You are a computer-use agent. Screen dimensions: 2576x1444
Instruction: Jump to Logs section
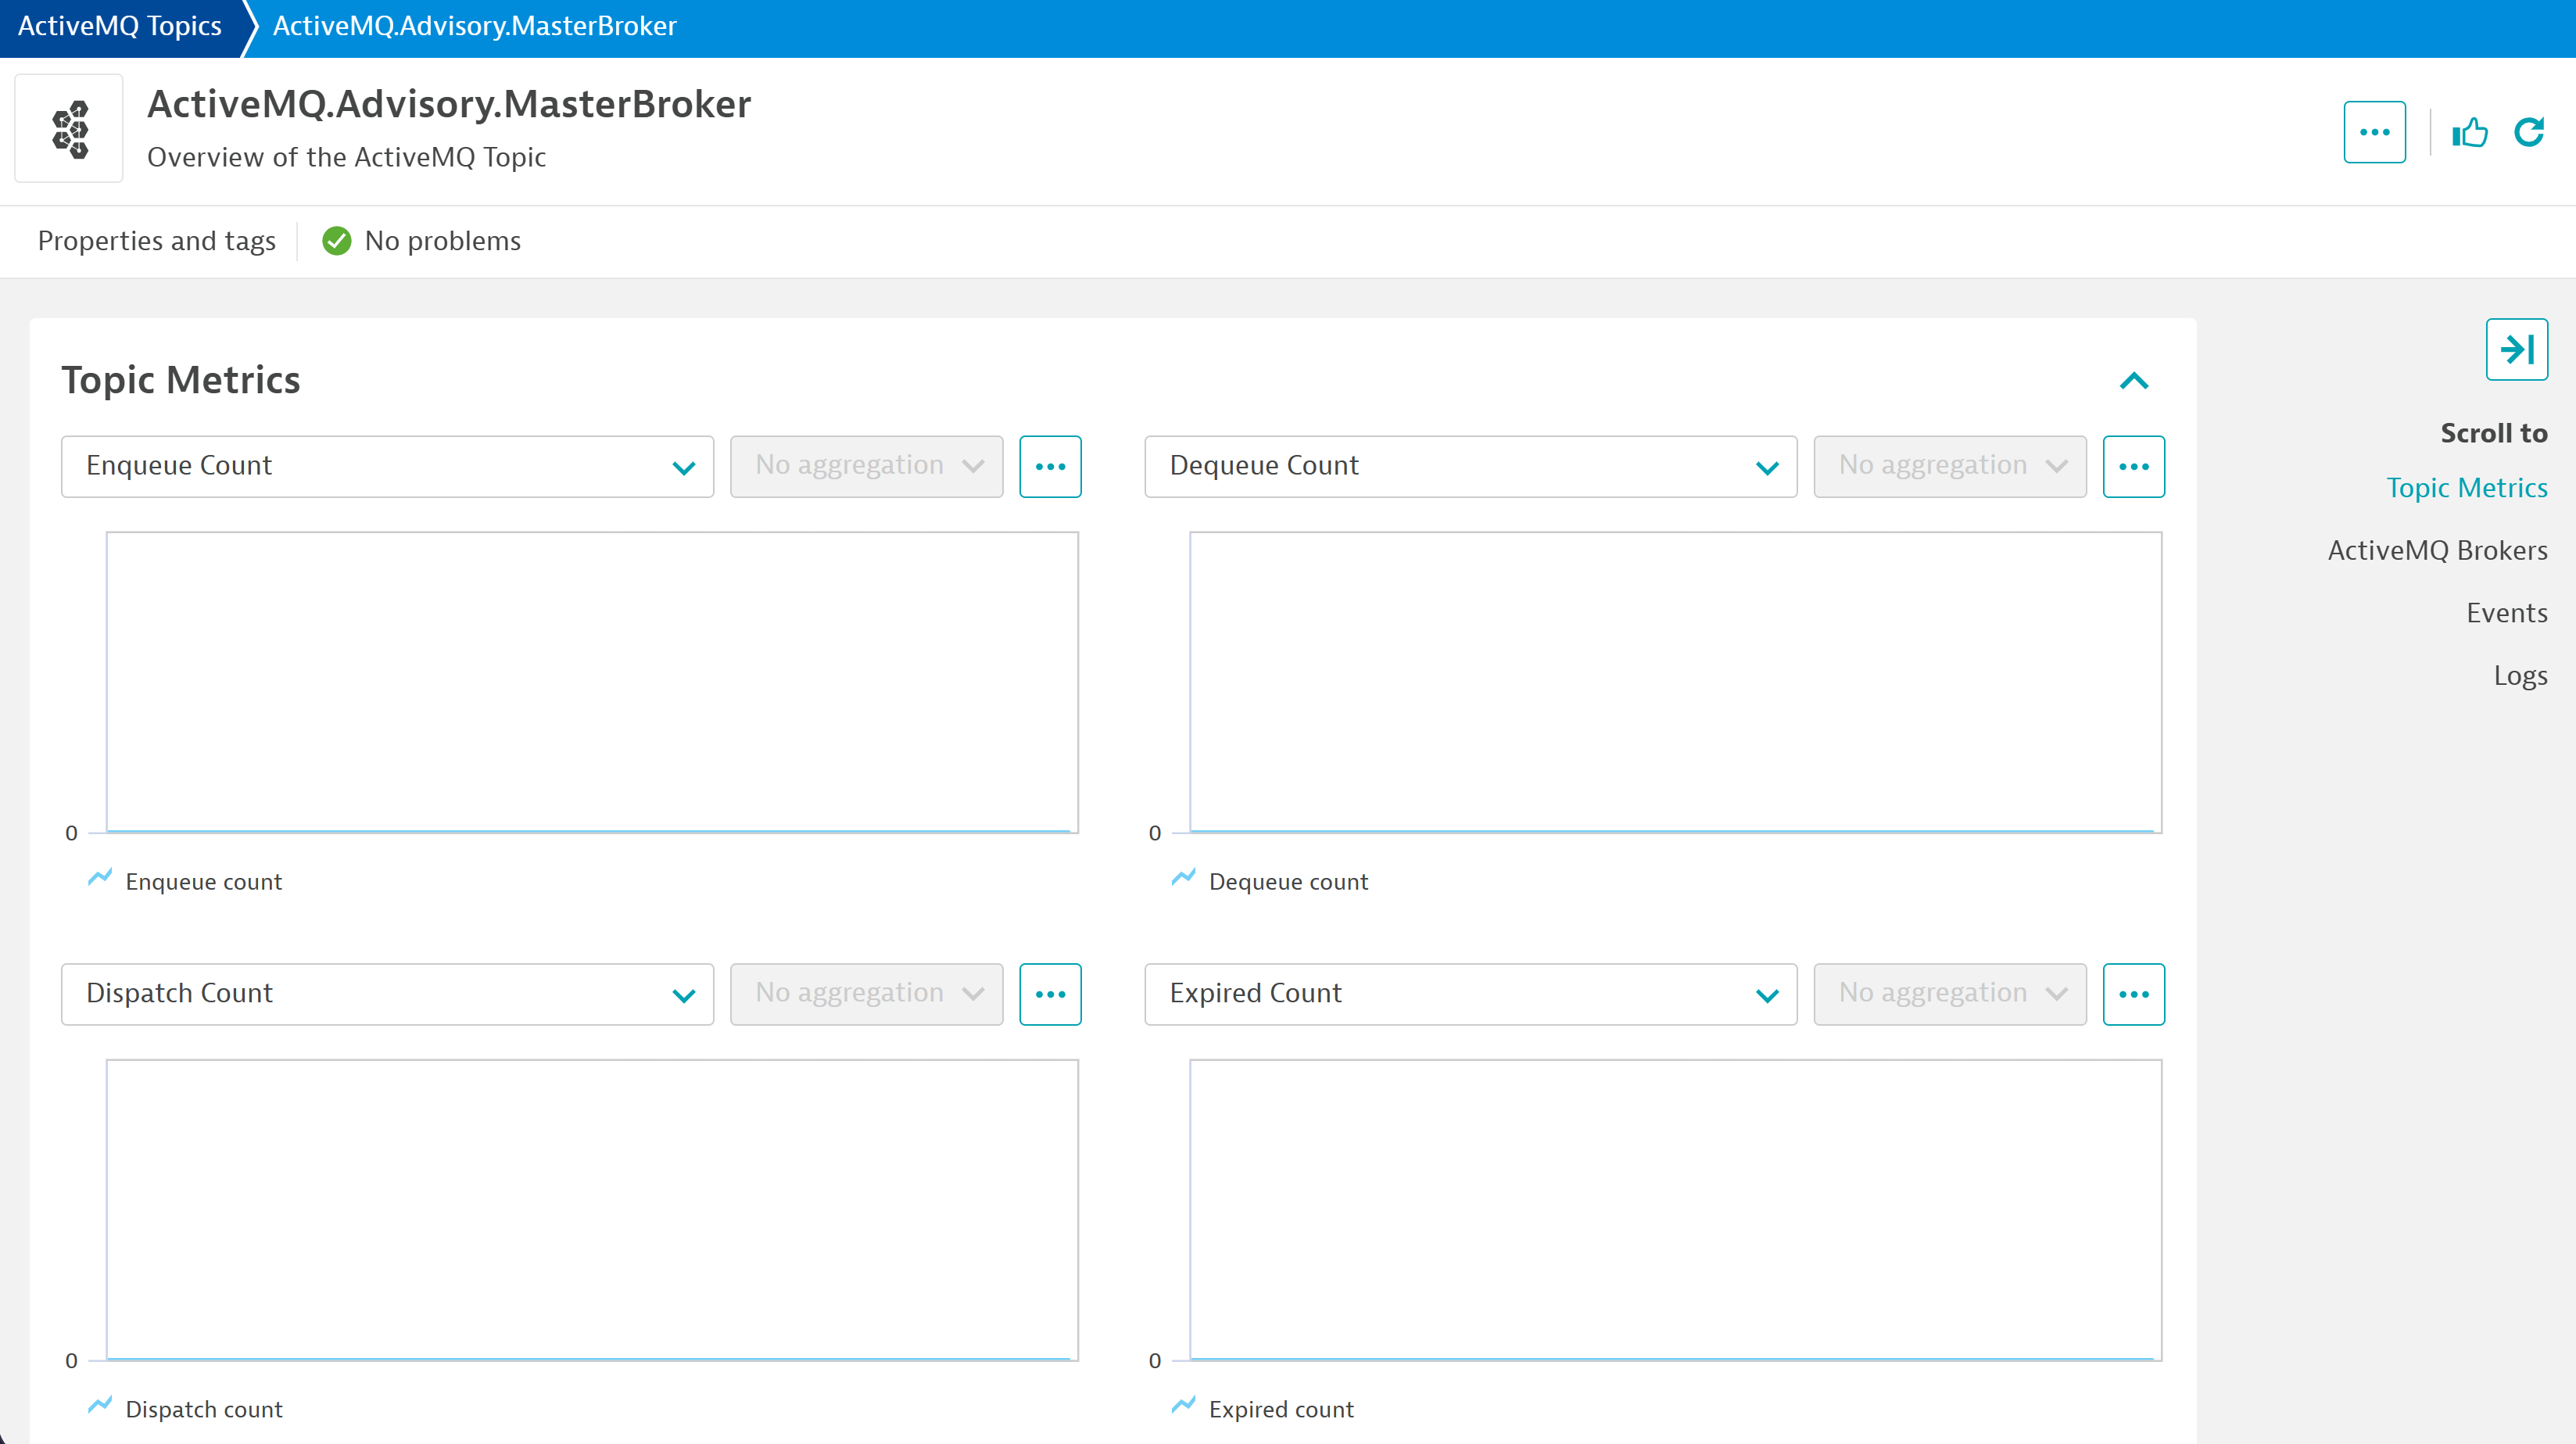[2520, 676]
